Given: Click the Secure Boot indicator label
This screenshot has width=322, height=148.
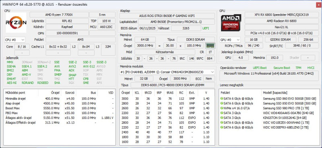Looking at the screenshot, I should pos(281,68).
